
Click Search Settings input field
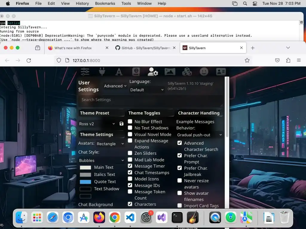tap(151, 101)
